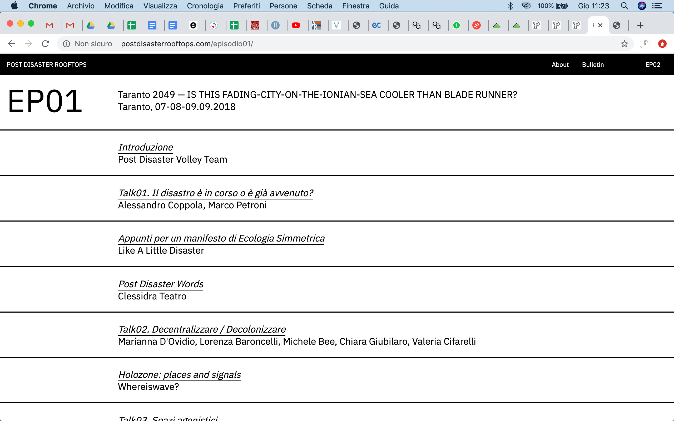This screenshot has width=674, height=421.
Task: Click the back navigation arrow
Action: [11, 44]
